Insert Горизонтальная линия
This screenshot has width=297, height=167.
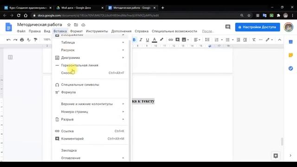coord(90,65)
